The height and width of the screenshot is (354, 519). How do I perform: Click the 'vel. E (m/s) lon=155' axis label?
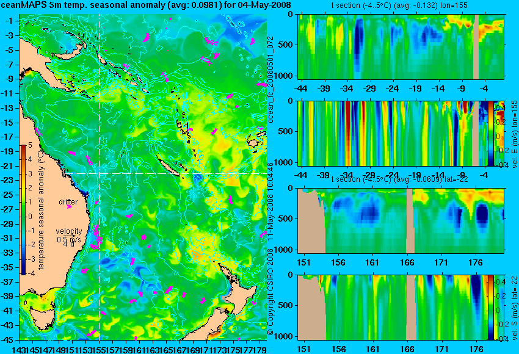click(x=514, y=134)
